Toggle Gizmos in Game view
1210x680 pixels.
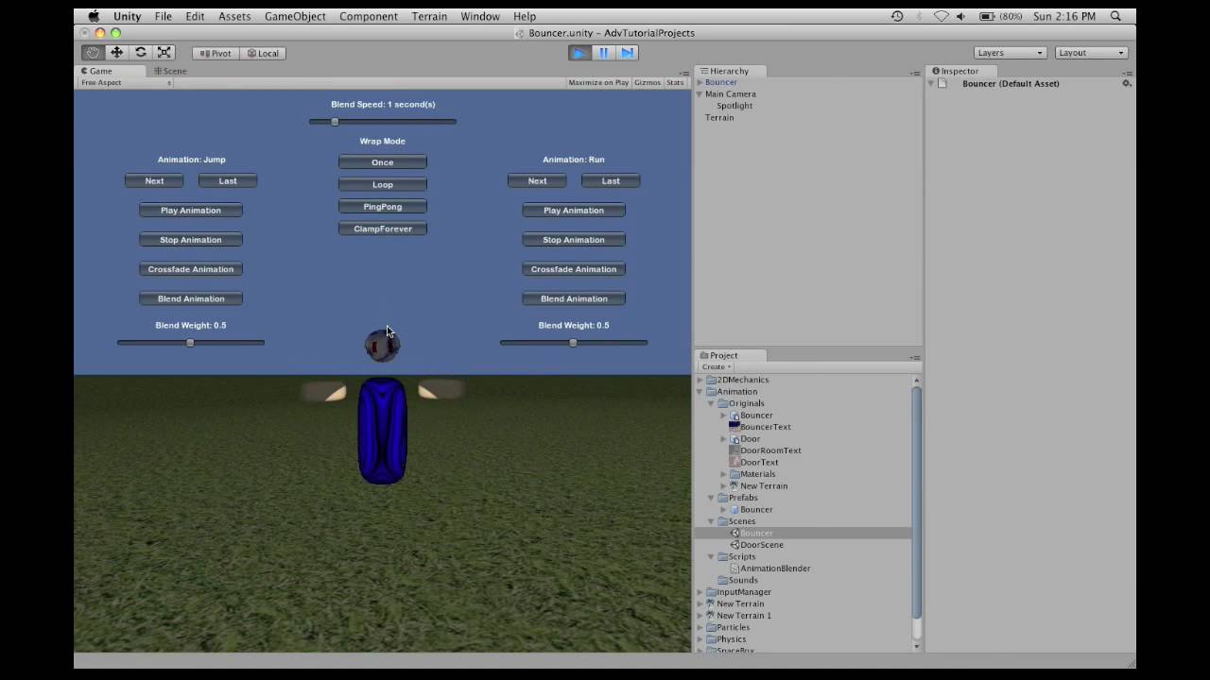[648, 82]
